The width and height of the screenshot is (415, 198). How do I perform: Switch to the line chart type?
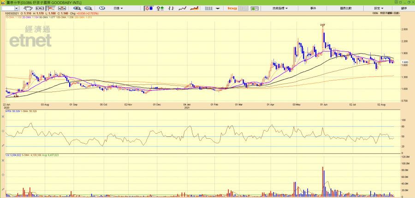click(x=183, y=8)
